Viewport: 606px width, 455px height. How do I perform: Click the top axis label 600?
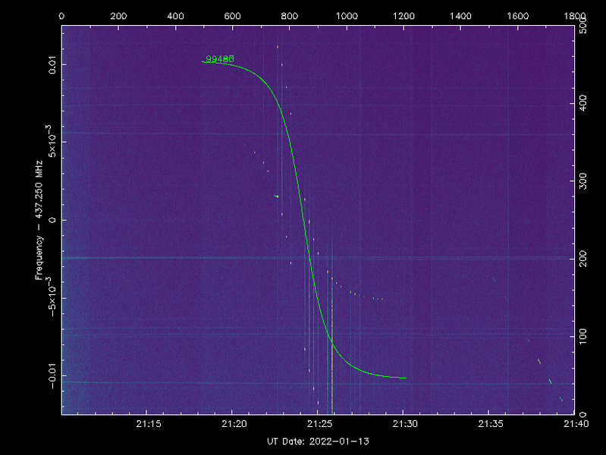pos(232,16)
